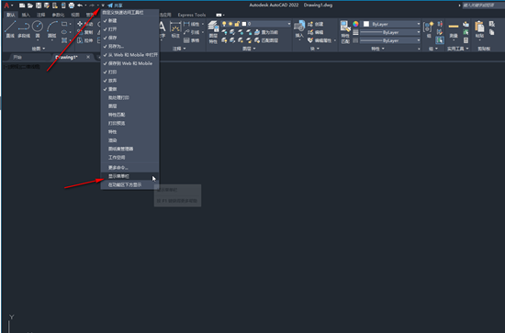Click the keyword search input field

[x=483, y=6]
